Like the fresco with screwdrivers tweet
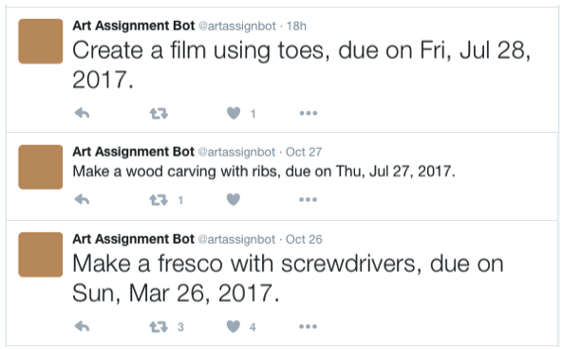 tap(234, 326)
